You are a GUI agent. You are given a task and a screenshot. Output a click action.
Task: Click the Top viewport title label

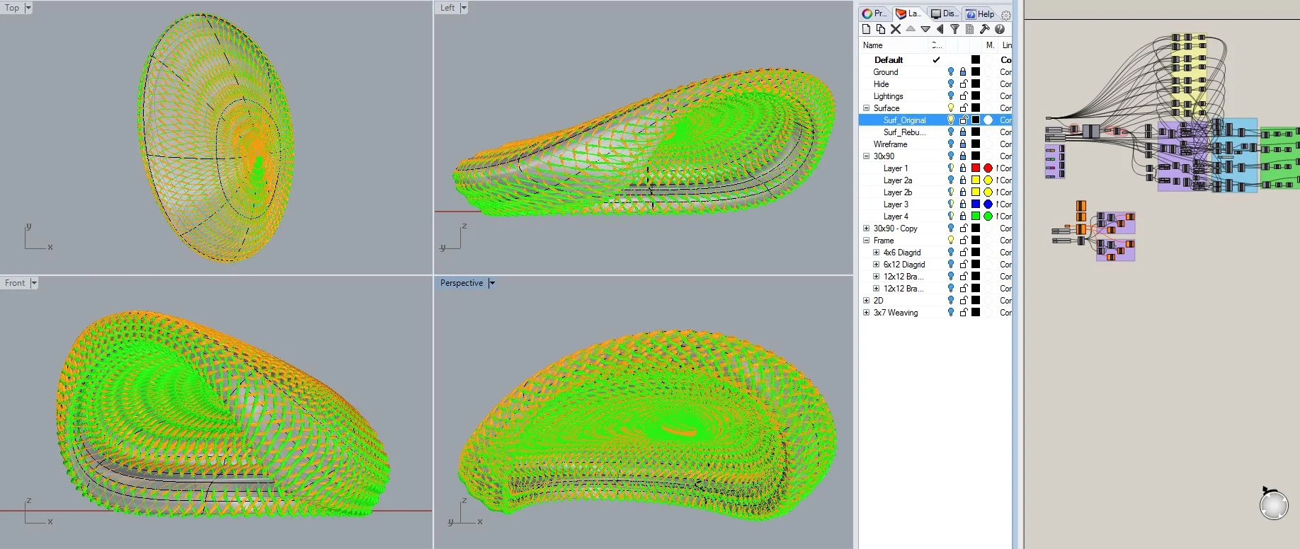pos(12,8)
